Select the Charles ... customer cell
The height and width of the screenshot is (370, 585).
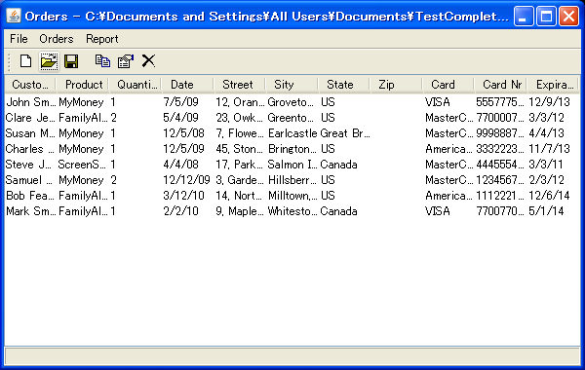coord(31,149)
